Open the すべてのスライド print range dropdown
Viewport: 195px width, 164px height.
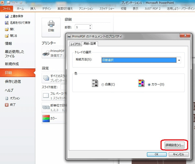click(54, 78)
